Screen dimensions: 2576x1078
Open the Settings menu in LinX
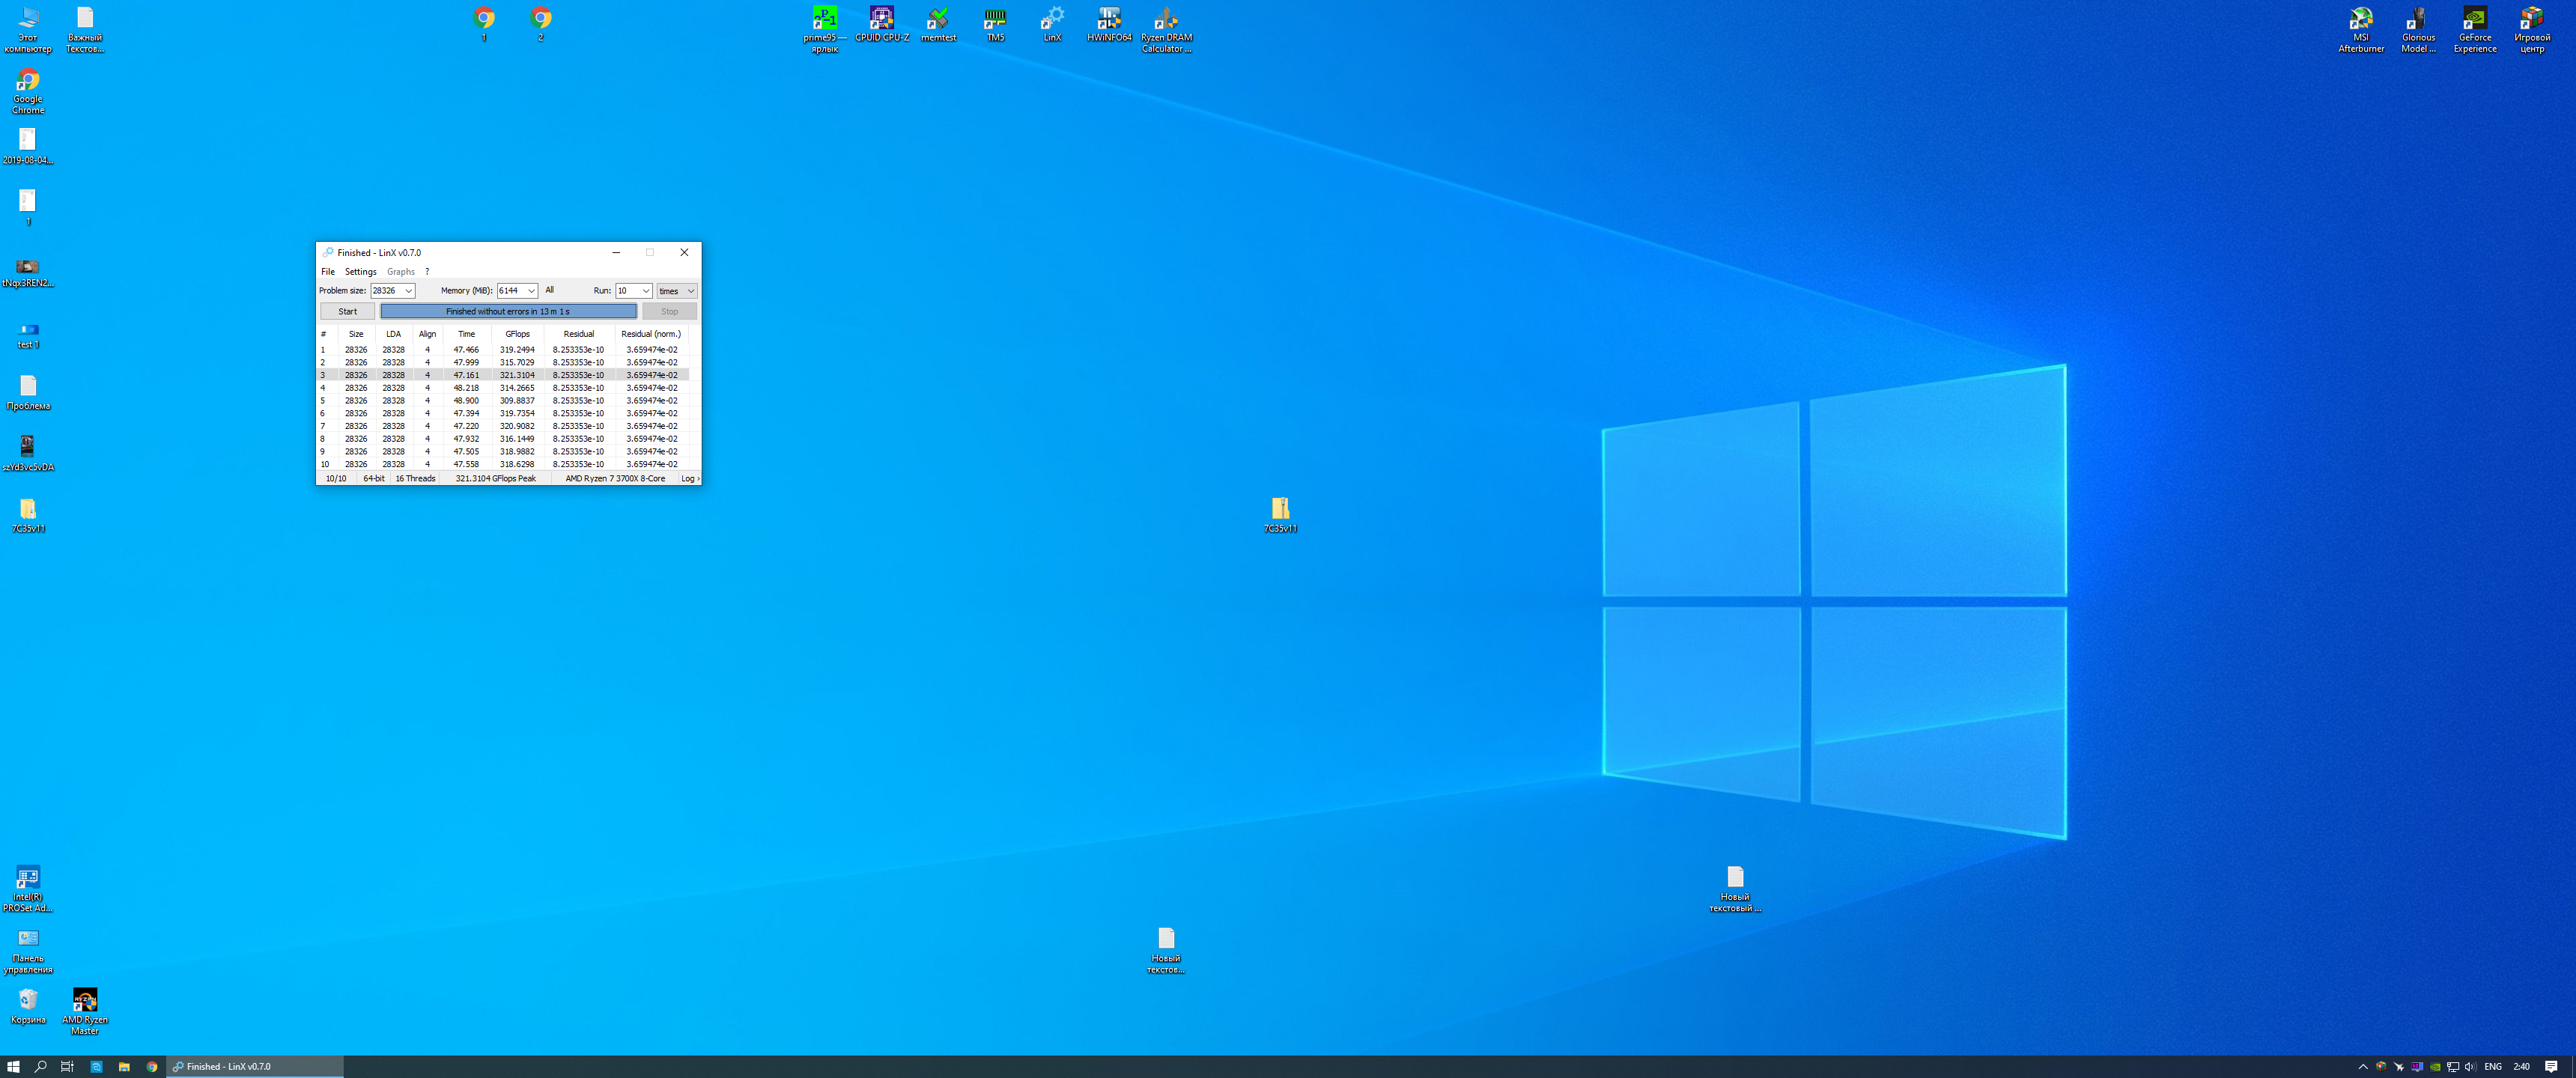[x=360, y=272]
